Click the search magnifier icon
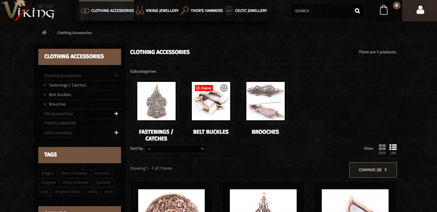Viewport: 437px width, 212px height. click(x=357, y=11)
